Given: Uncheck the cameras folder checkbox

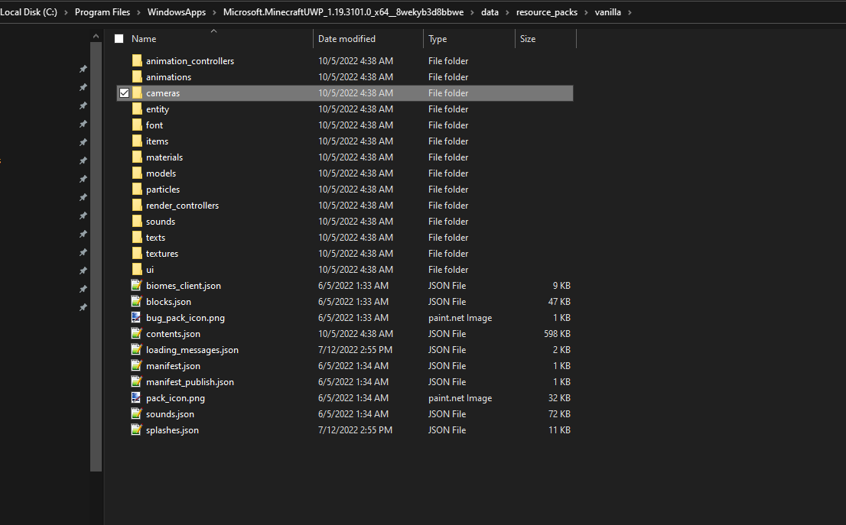Looking at the screenshot, I should [x=124, y=92].
